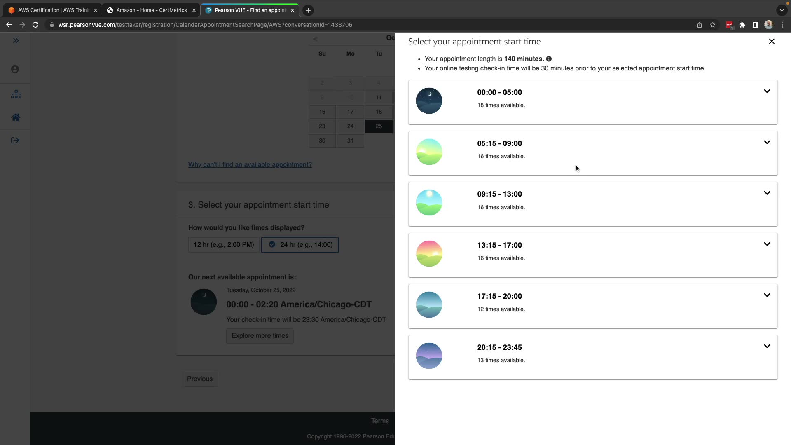This screenshot has width=791, height=445.
Task: Expand the 00:00 - 05:00 time slot
Action: [767, 91]
